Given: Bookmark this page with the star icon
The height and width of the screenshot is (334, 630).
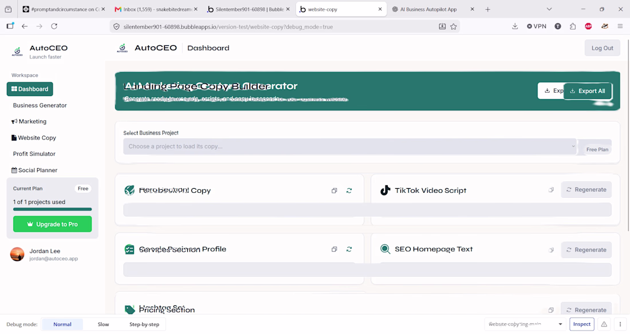Looking at the screenshot, I should 454,26.
